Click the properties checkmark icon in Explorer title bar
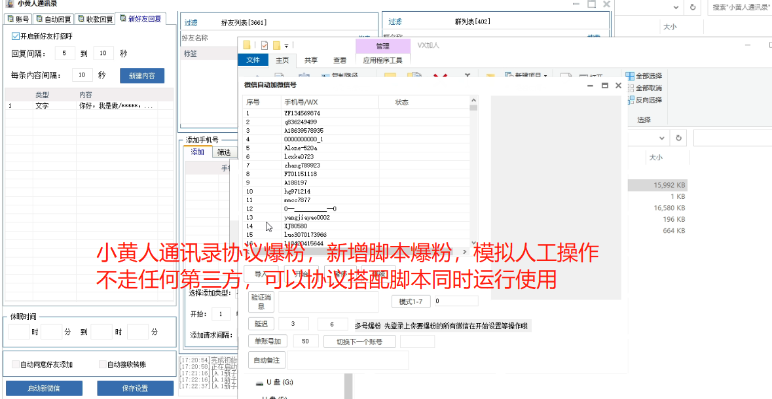772x399 pixels. [x=265, y=45]
